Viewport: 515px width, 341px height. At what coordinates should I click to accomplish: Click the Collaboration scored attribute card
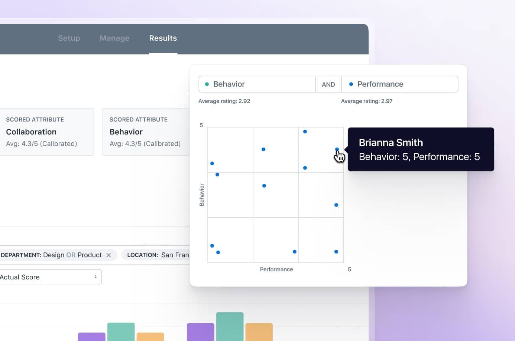click(46, 132)
